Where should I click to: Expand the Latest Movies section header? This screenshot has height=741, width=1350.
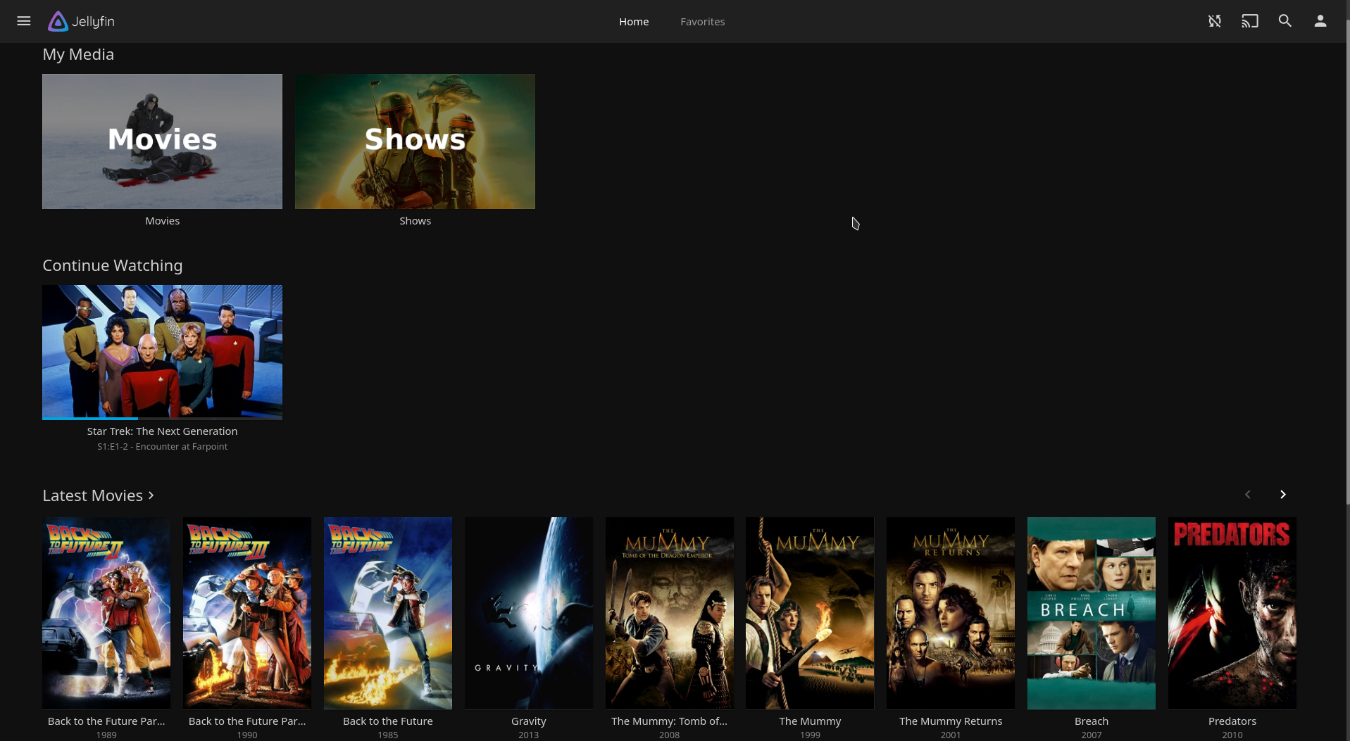98,495
